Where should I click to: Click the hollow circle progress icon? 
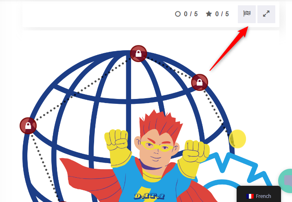click(178, 14)
